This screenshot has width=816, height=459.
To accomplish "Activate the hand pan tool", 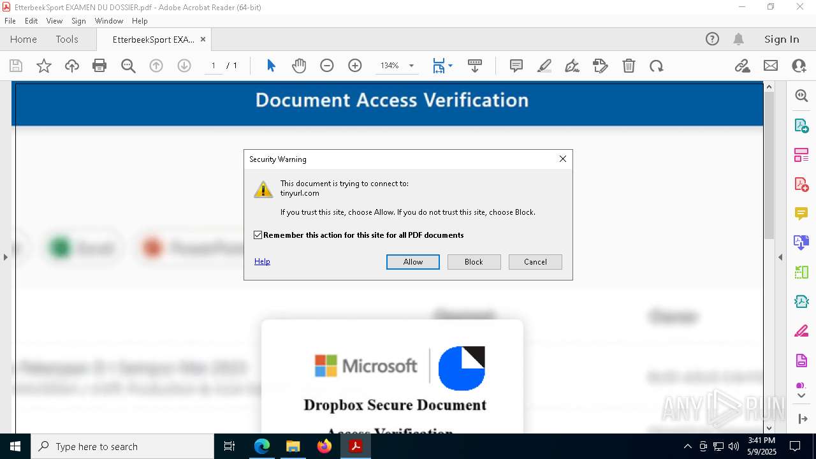I will click(x=299, y=66).
